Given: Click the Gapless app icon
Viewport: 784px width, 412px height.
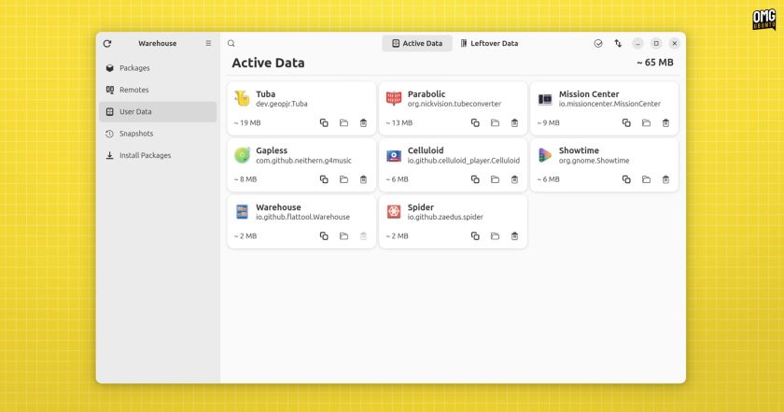Looking at the screenshot, I should point(242,155).
